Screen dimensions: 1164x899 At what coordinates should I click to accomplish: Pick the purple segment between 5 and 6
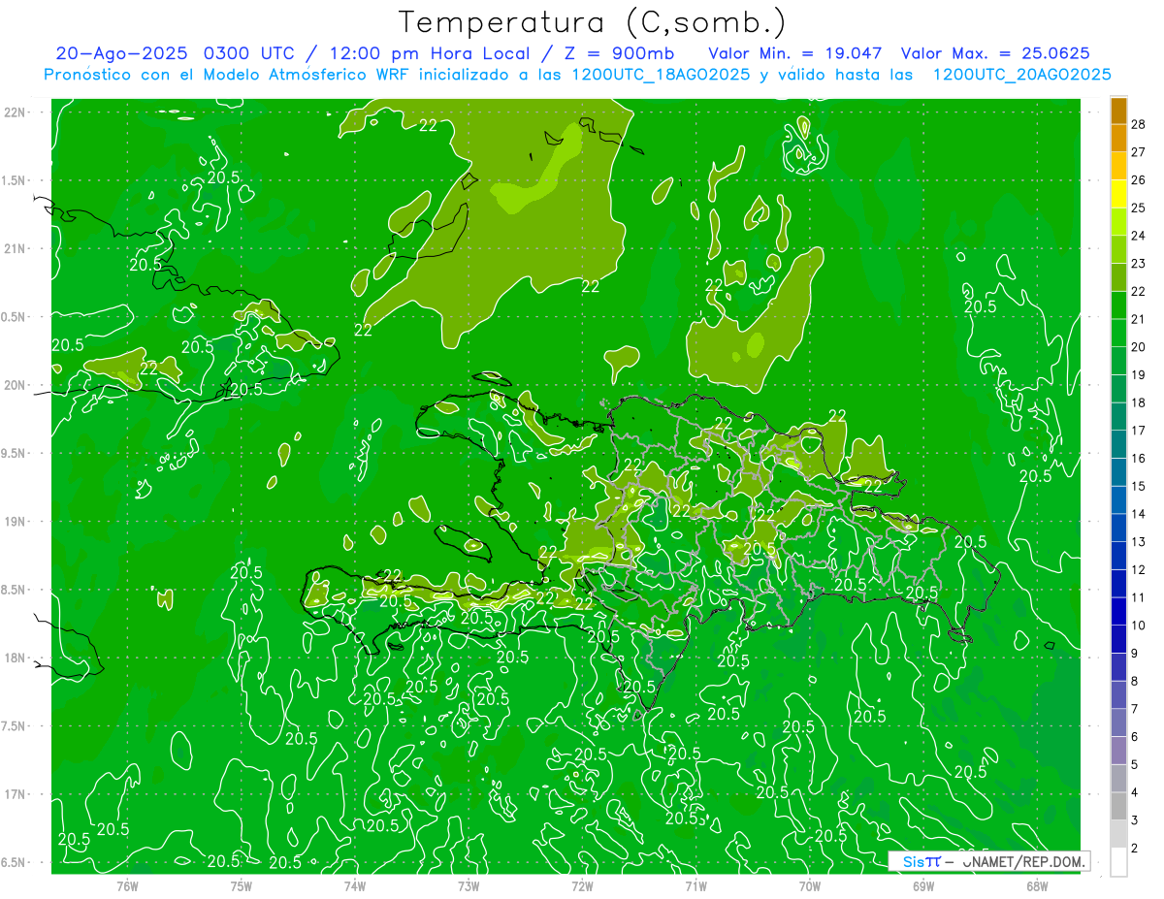[1118, 751]
